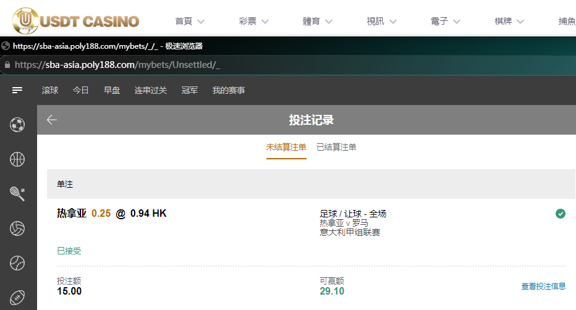Click the 足球 / 让球 - 全场 bet type
Image resolution: width=576 pixels, height=310 pixels.
353,214
